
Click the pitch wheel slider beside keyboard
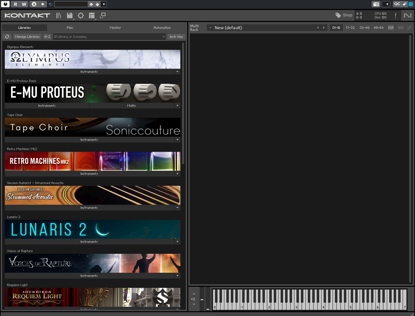(202, 300)
